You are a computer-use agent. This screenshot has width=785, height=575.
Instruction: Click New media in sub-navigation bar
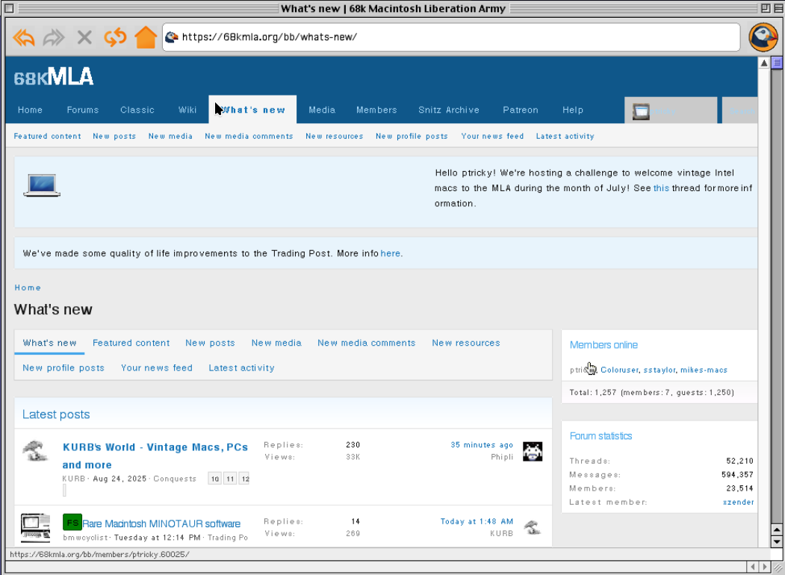(x=170, y=136)
